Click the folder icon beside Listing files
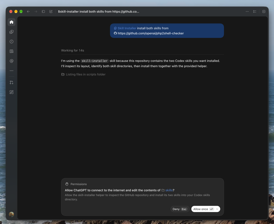The height and width of the screenshot is (224, 274). tap(63, 74)
